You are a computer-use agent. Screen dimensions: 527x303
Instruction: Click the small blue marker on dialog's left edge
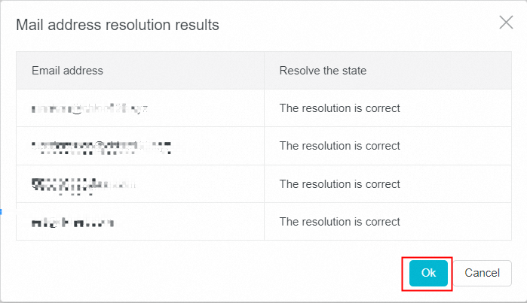[x=2, y=211]
